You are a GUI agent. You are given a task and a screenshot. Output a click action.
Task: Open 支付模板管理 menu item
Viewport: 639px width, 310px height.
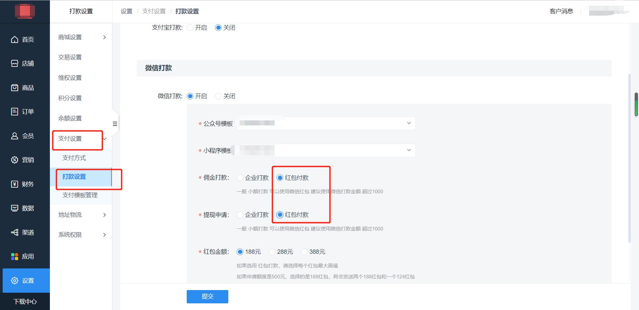(x=80, y=195)
